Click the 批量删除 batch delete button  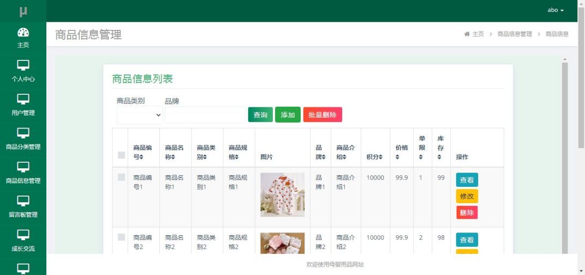[323, 114]
